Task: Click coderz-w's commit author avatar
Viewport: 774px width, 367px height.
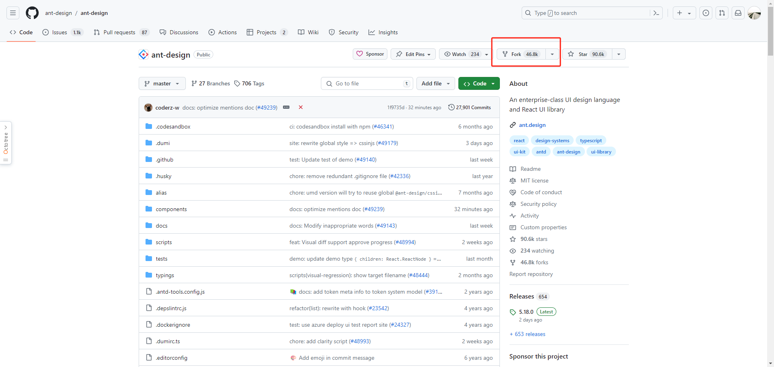Action: [148, 108]
